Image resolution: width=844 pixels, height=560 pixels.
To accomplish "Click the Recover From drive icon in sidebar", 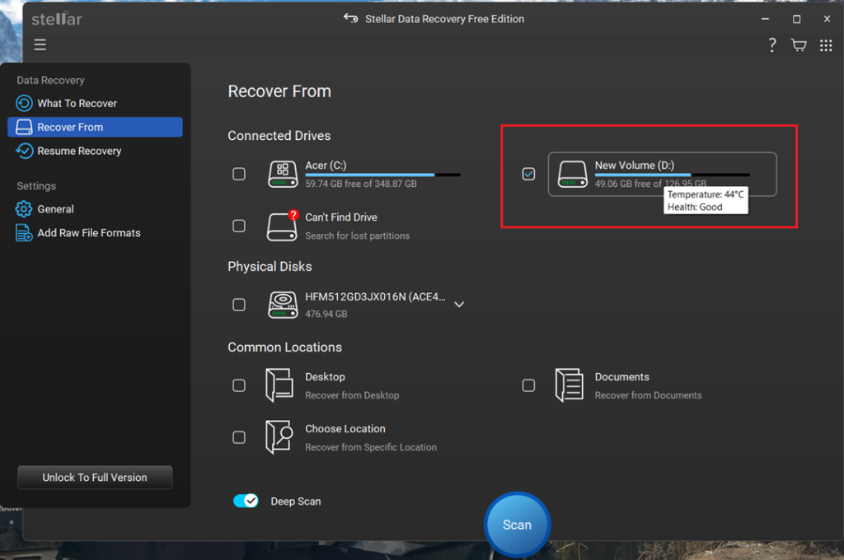I will (x=24, y=127).
